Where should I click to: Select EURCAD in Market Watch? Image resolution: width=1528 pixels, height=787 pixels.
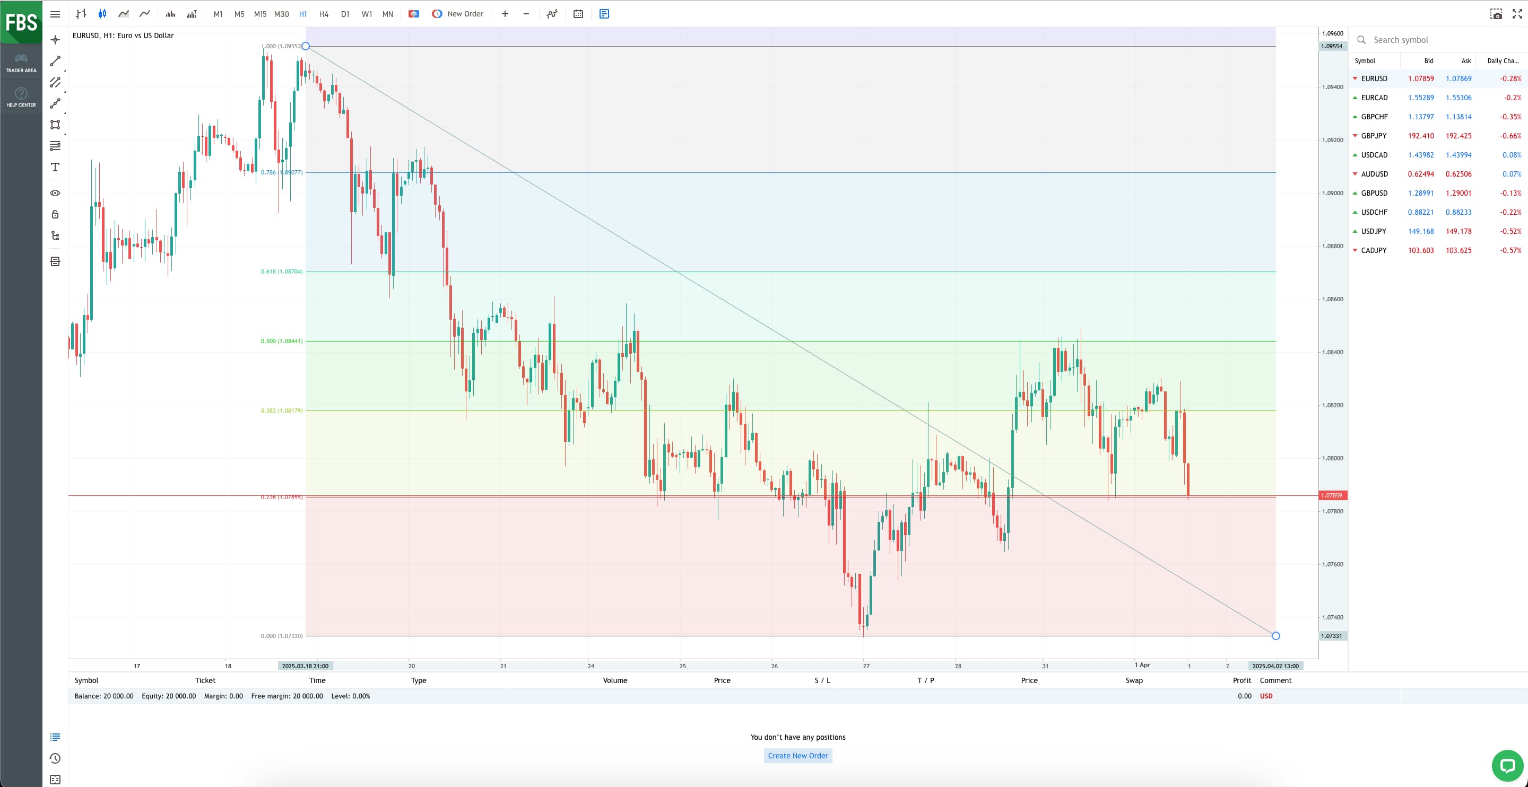(x=1438, y=97)
